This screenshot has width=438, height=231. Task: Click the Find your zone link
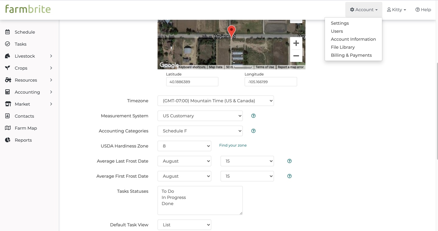pos(233,145)
